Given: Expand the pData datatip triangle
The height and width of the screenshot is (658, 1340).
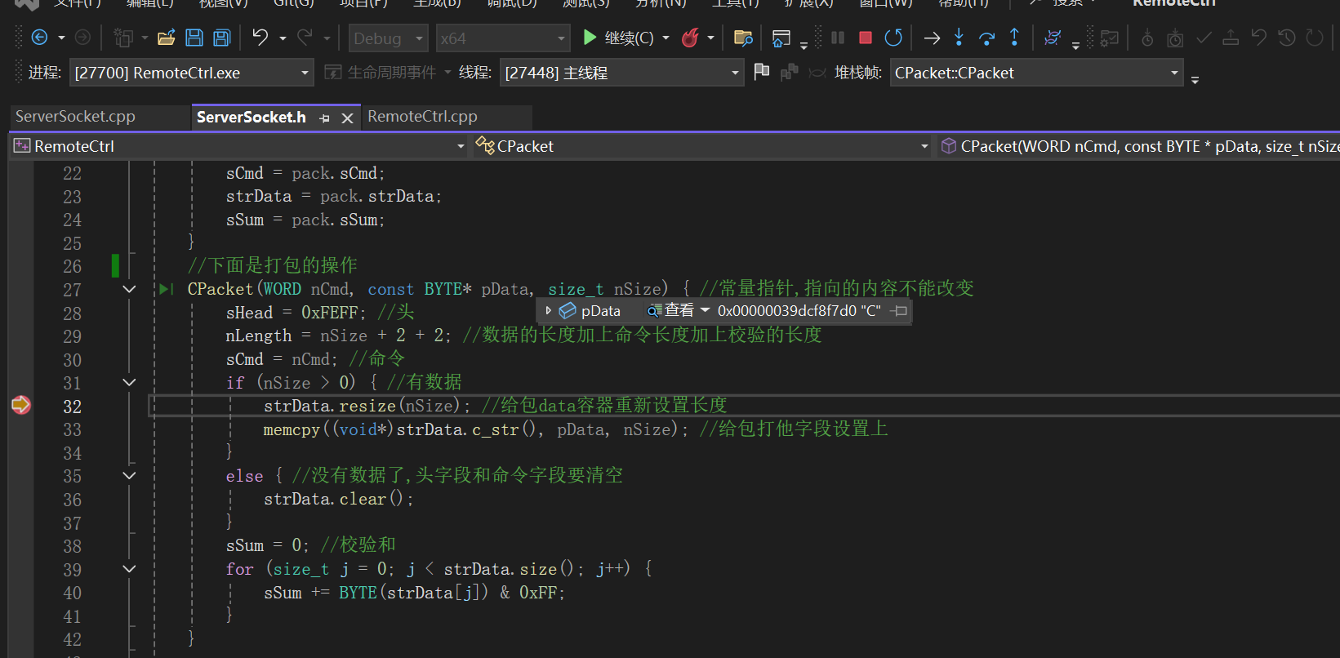Looking at the screenshot, I should coord(549,311).
